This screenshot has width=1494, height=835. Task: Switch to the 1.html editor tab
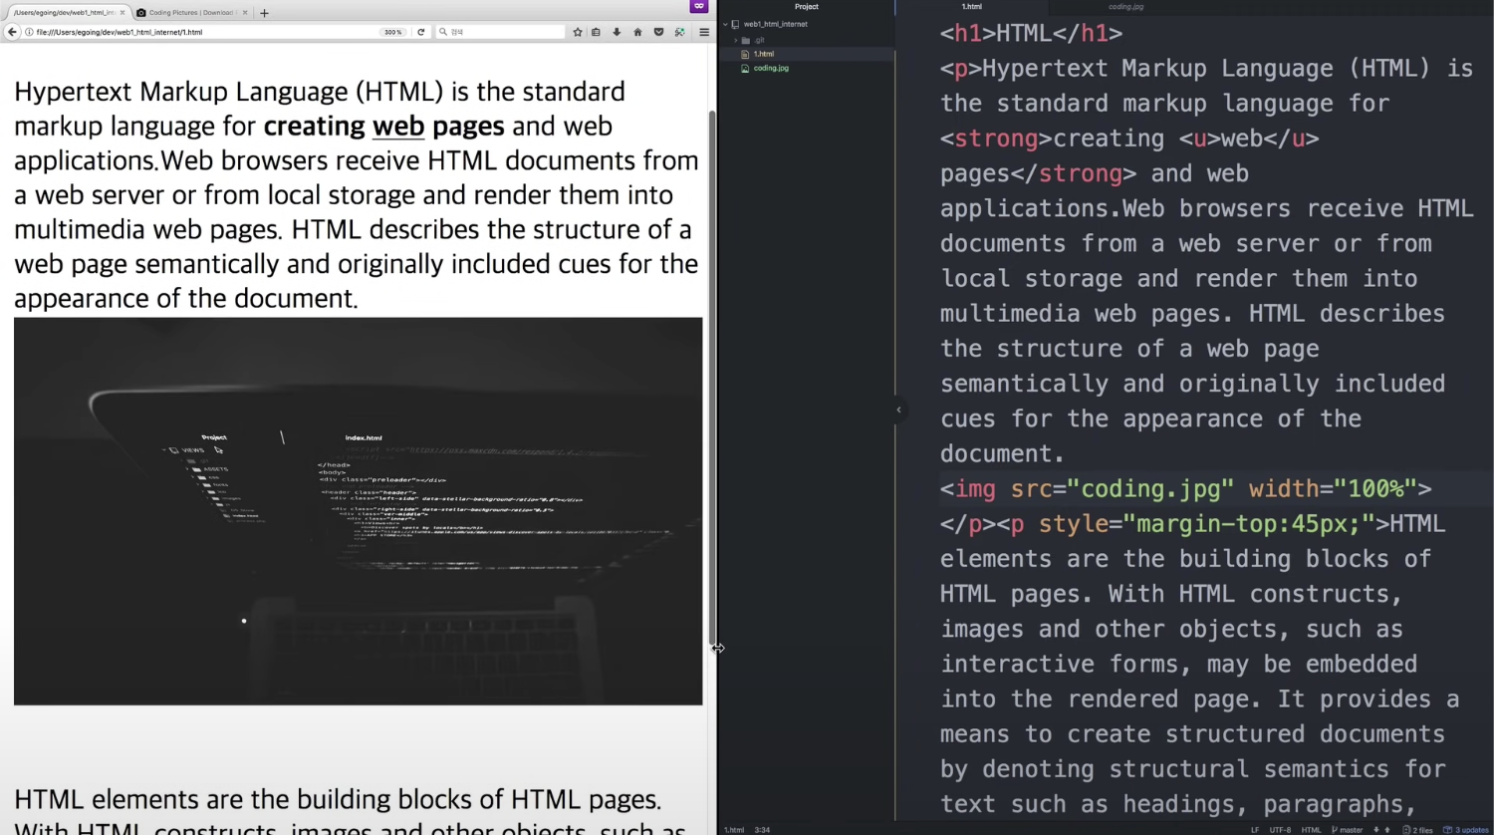coord(972,7)
